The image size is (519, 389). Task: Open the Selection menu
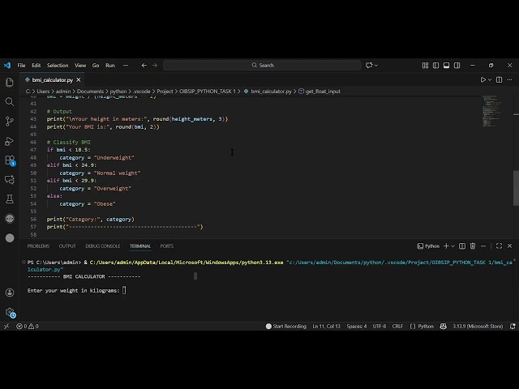[58, 65]
